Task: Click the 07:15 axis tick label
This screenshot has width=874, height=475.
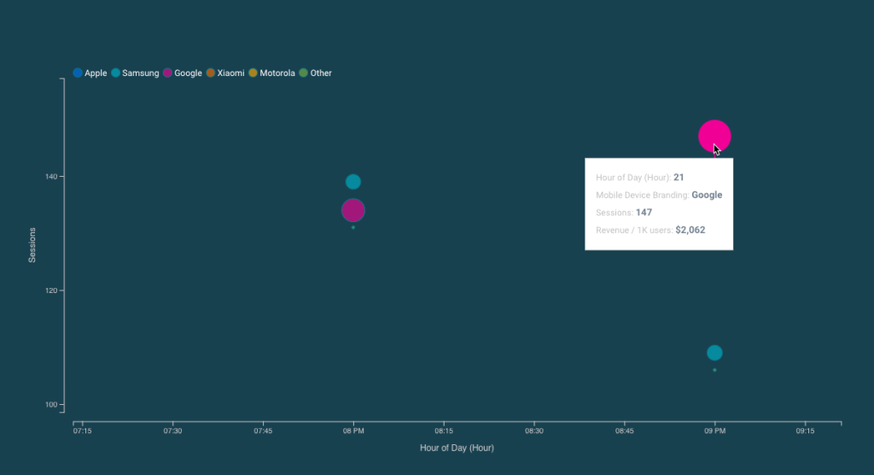Action: pyautogui.click(x=83, y=431)
